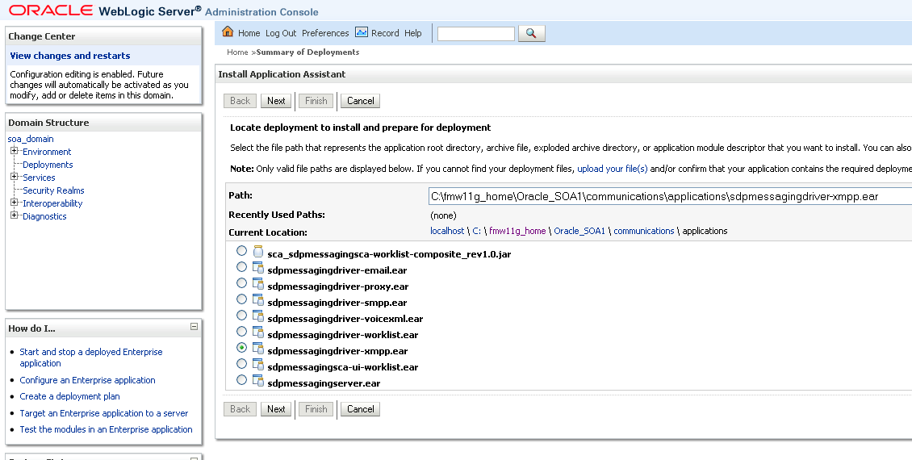The image size is (912, 460).
Task: Expand the Diagnostics tree node
Action: point(15,215)
